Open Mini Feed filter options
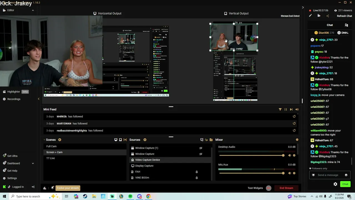This screenshot has height=200, width=355. pos(280,109)
